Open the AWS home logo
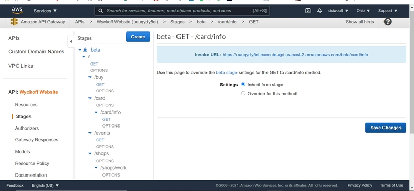Image resolution: width=414 pixels, height=191 pixels. coord(17,10)
